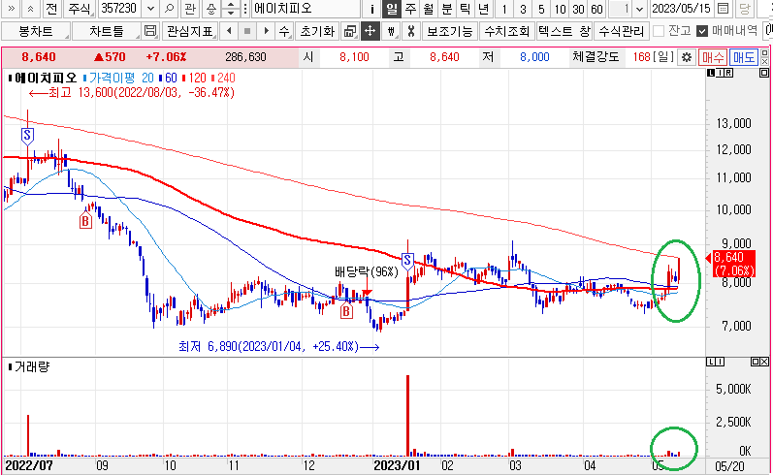
Task: Click the L scale icon on price chart
Action: click(x=710, y=73)
